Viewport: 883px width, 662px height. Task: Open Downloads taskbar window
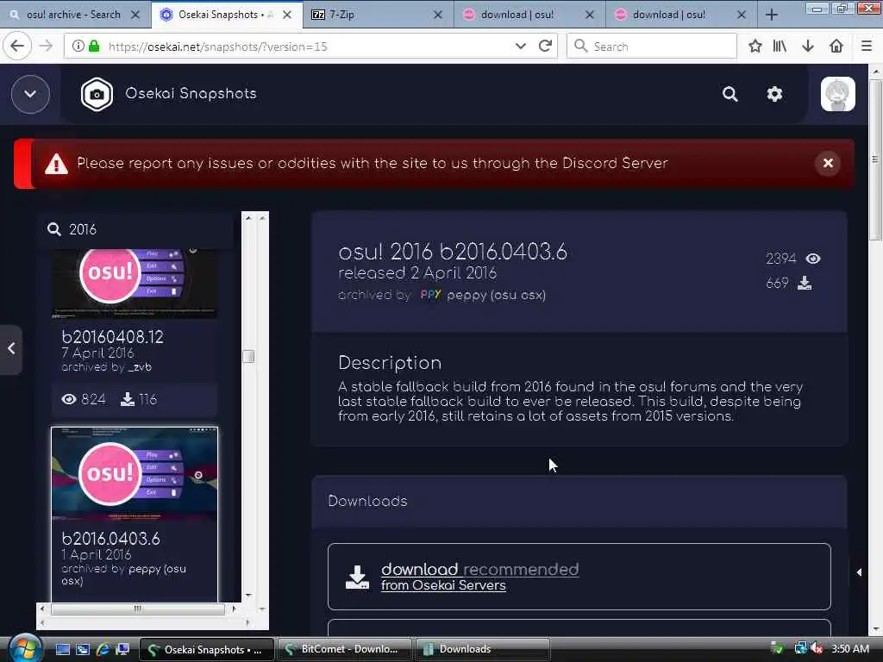483,649
